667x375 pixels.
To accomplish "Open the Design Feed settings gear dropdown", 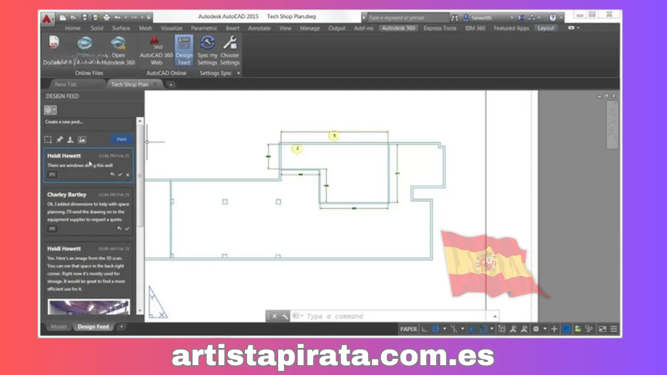I will coord(50,110).
